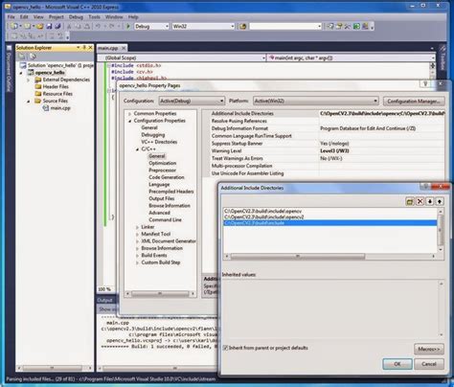The width and height of the screenshot is (454, 387).
Task: Open the File menu
Action: pos(11,17)
